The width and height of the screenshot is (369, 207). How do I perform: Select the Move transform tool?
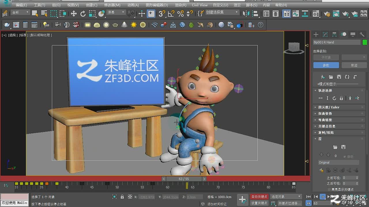[74, 14]
